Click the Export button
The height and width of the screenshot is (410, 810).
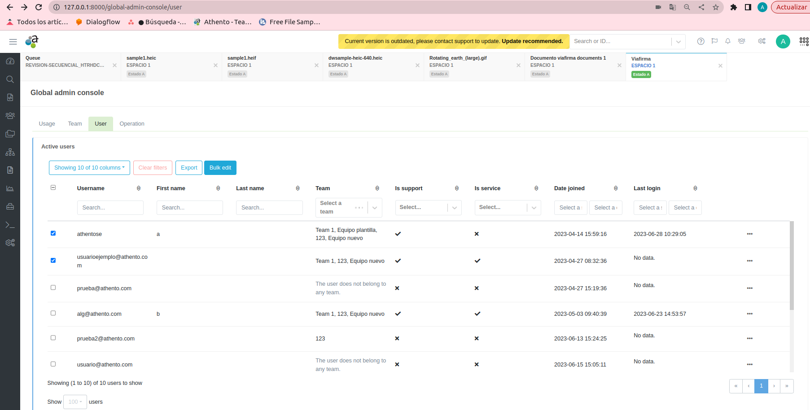pyautogui.click(x=189, y=168)
